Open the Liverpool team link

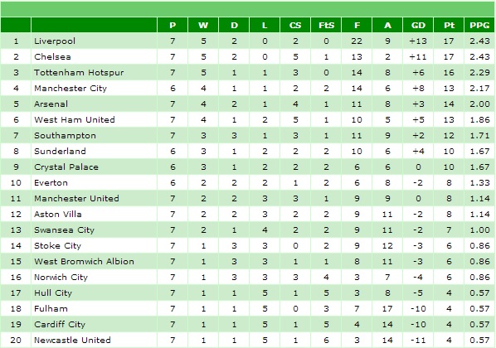(55, 41)
